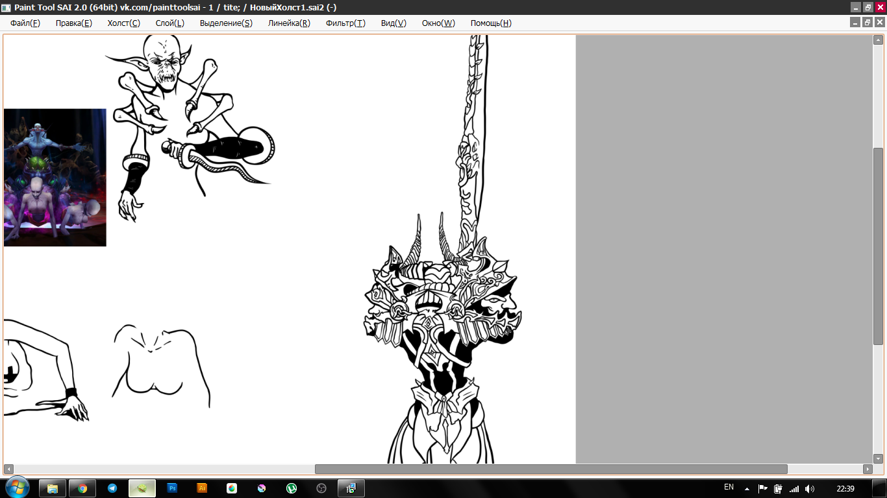This screenshot has height=498, width=887.
Task: Open Adobe Illustrator from the taskbar
Action: pyautogui.click(x=202, y=488)
